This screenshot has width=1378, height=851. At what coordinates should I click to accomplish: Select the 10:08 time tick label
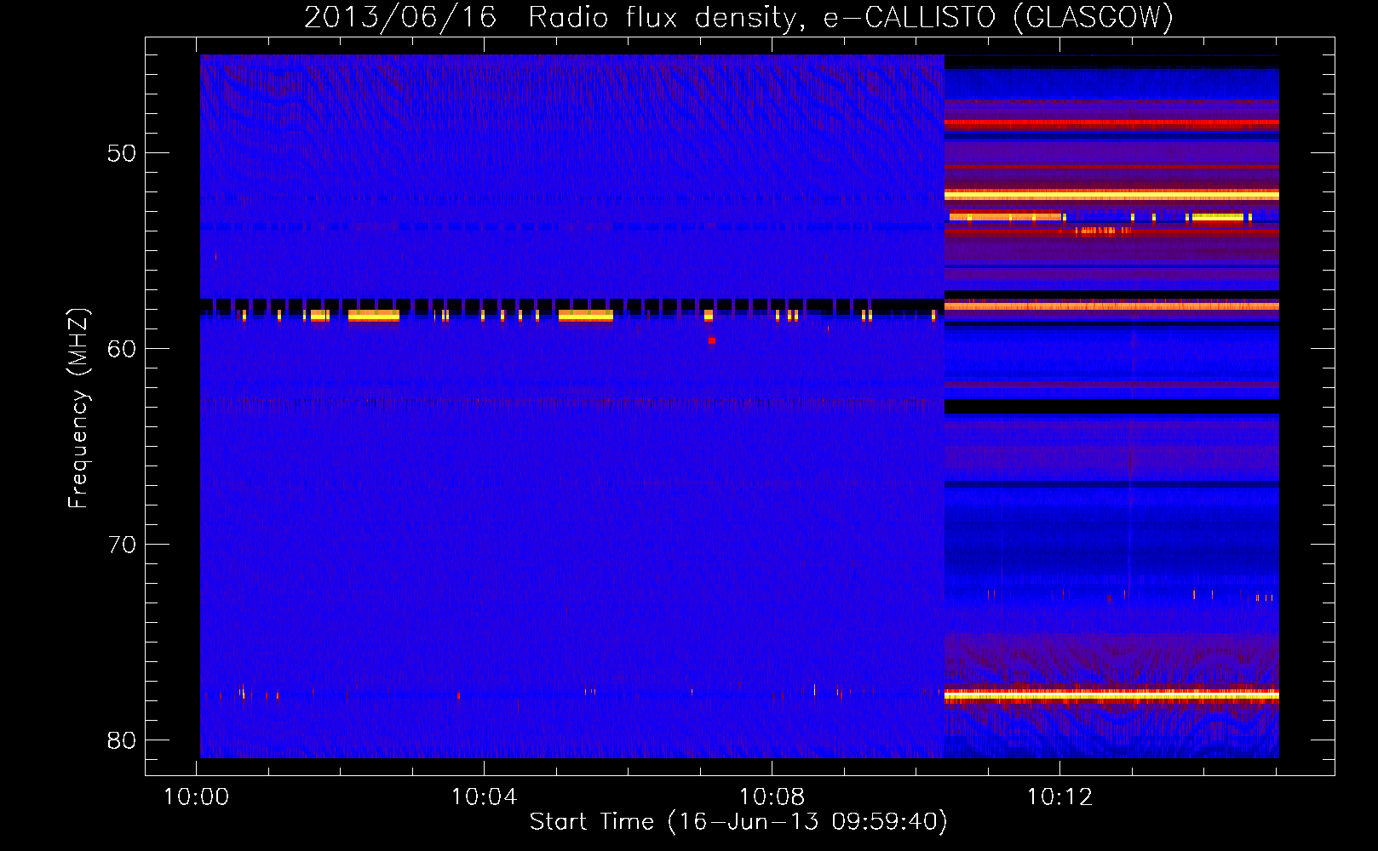(x=772, y=797)
